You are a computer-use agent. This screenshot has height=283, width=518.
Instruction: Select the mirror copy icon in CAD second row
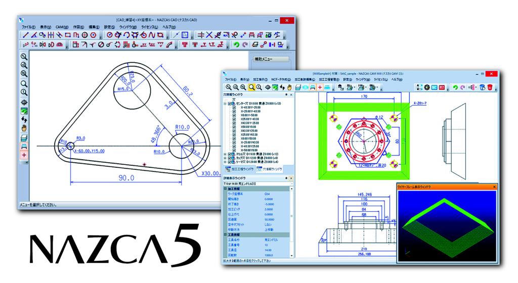(x=42, y=44)
